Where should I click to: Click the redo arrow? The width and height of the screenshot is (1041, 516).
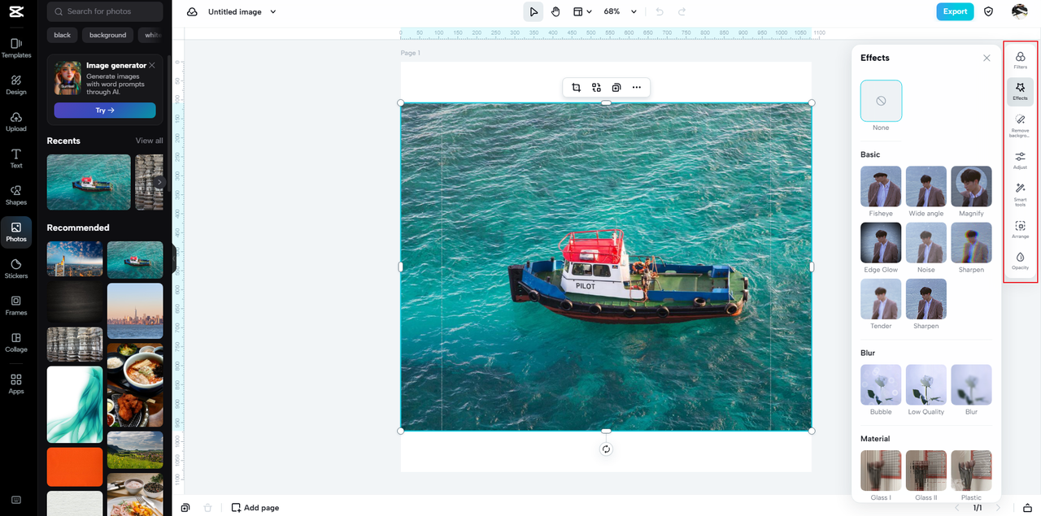click(682, 11)
